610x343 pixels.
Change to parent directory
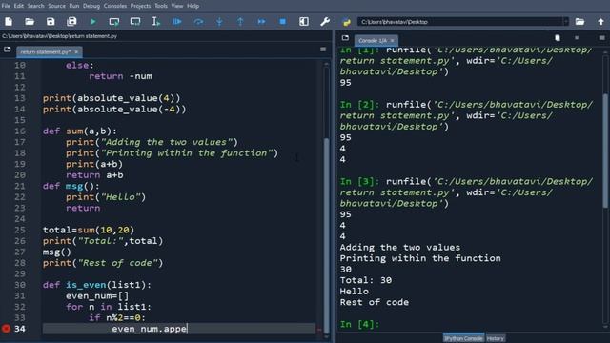click(x=600, y=22)
